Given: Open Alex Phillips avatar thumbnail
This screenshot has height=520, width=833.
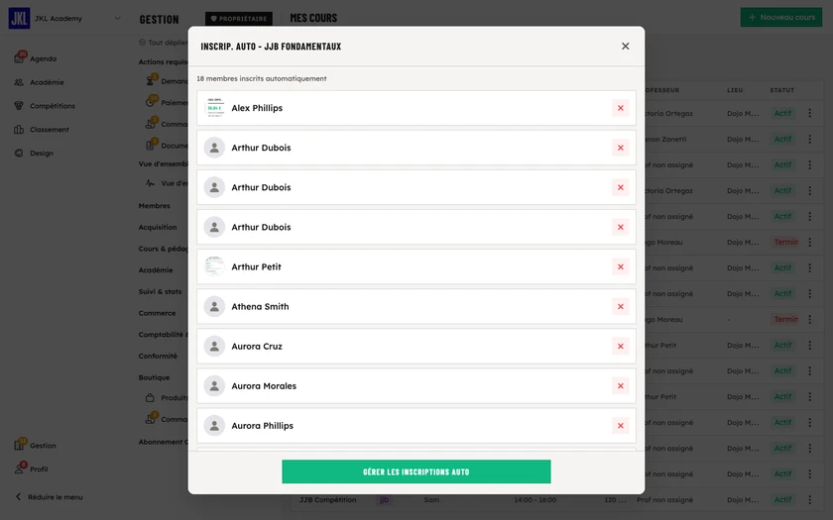Looking at the screenshot, I should [x=214, y=108].
